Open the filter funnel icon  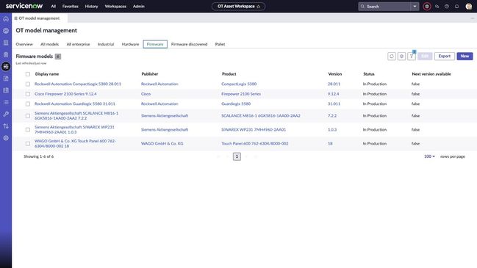(x=412, y=57)
